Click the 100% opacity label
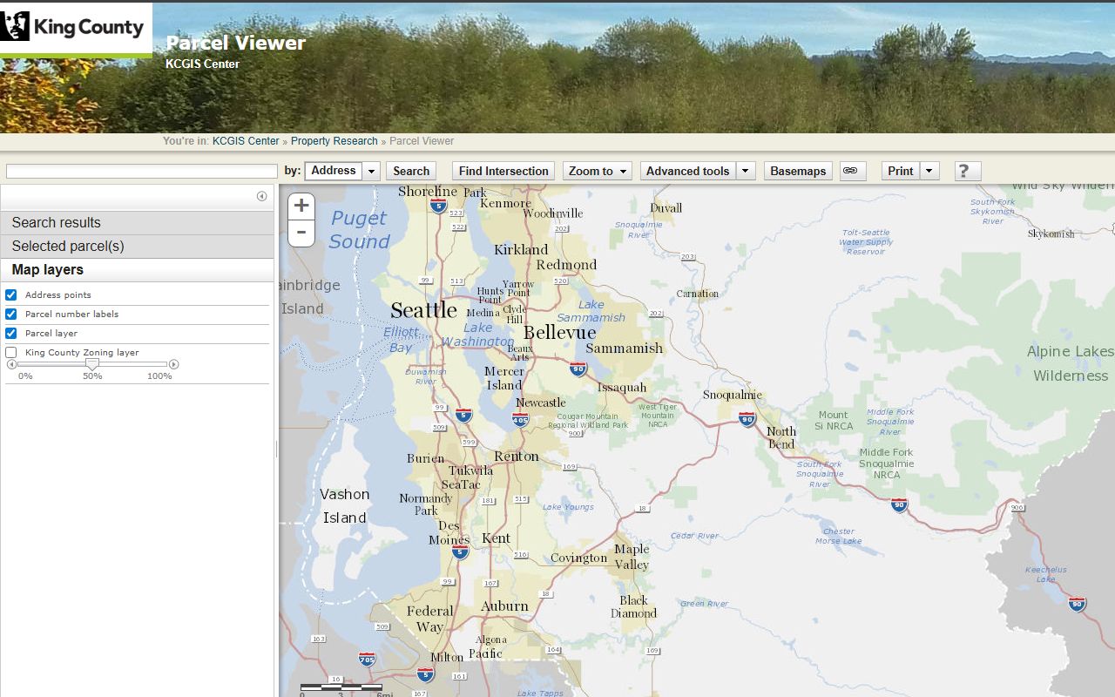 159,376
